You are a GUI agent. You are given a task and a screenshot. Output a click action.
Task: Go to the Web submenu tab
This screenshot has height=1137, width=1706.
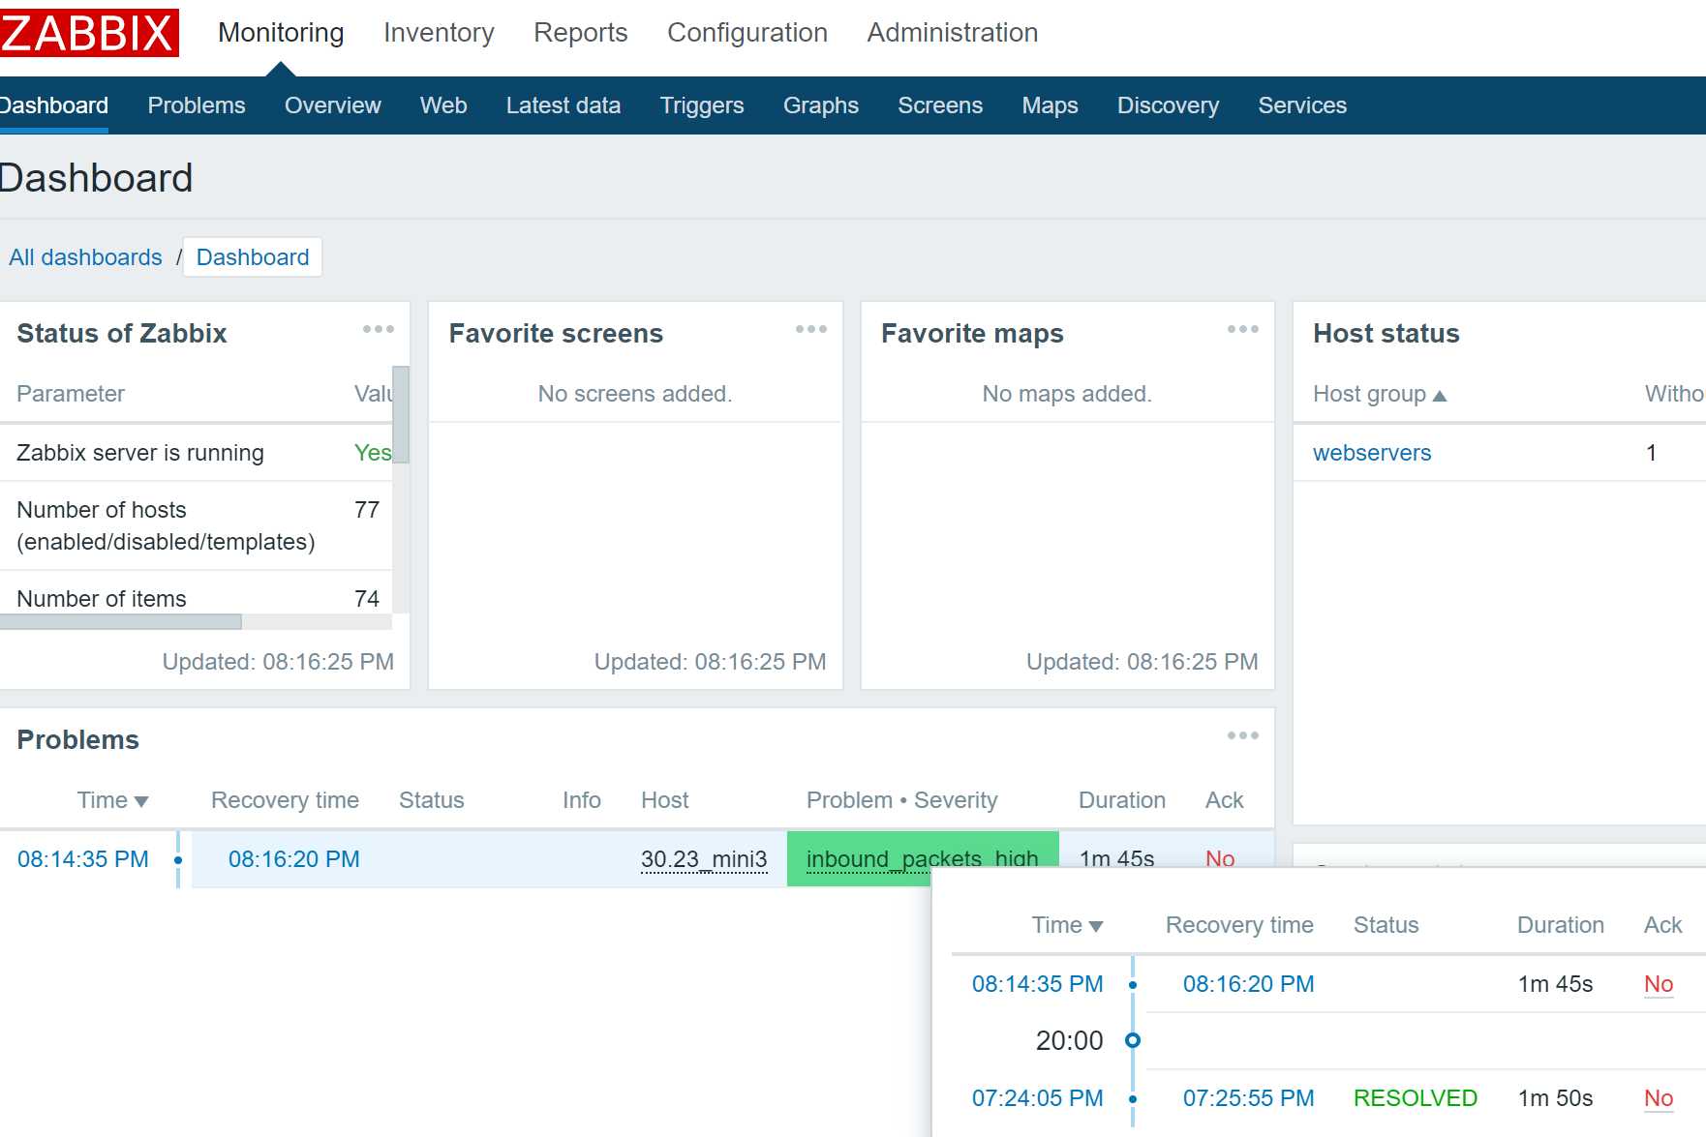(443, 105)
